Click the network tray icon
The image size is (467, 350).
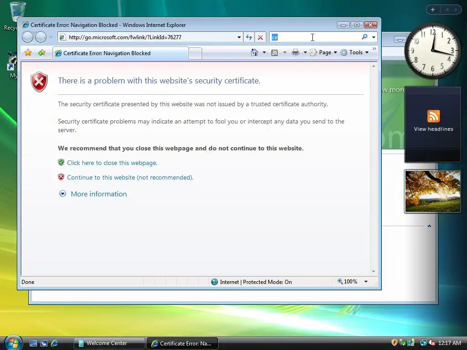coord(423,343)
